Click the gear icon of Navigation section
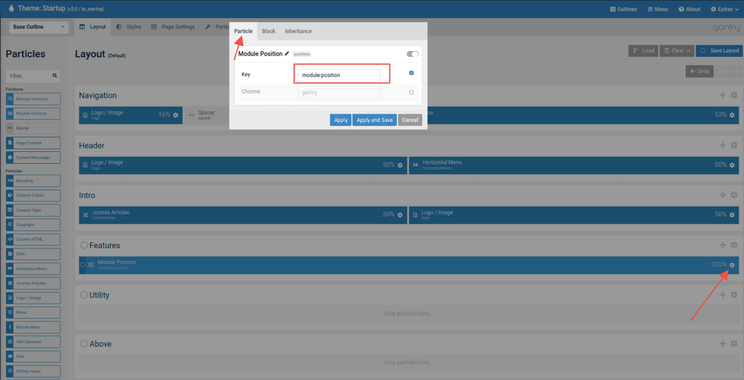This screenshot has height=380, width=744. [x=734, y=95]
